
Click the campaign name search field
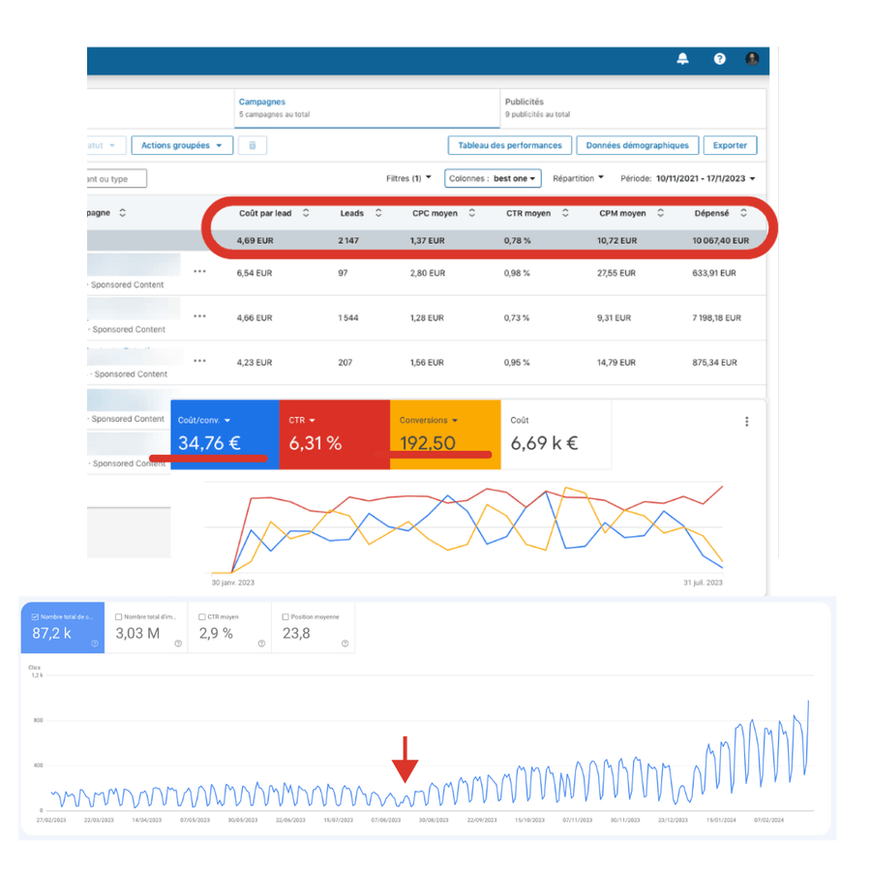click(x=115, y=178)
